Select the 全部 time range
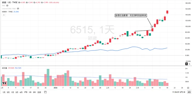 coord(39,92)
